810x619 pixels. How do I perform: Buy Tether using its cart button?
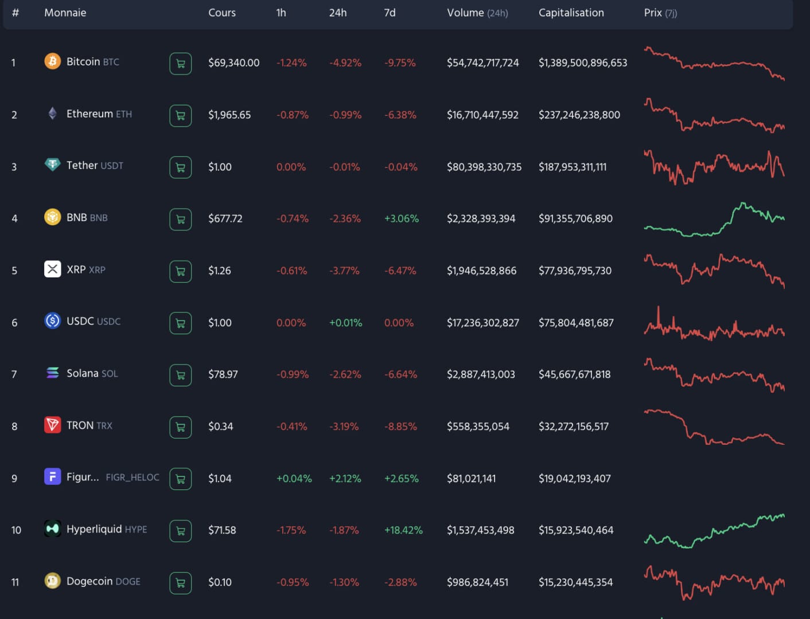click(180, 167)
